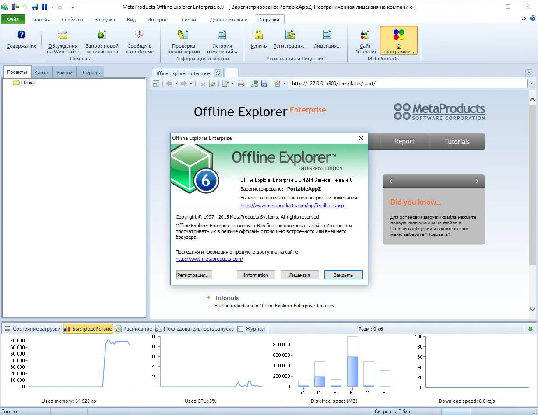538x415 pixels.
Task: Click the browser edit page icon
Action: point(225,84)
